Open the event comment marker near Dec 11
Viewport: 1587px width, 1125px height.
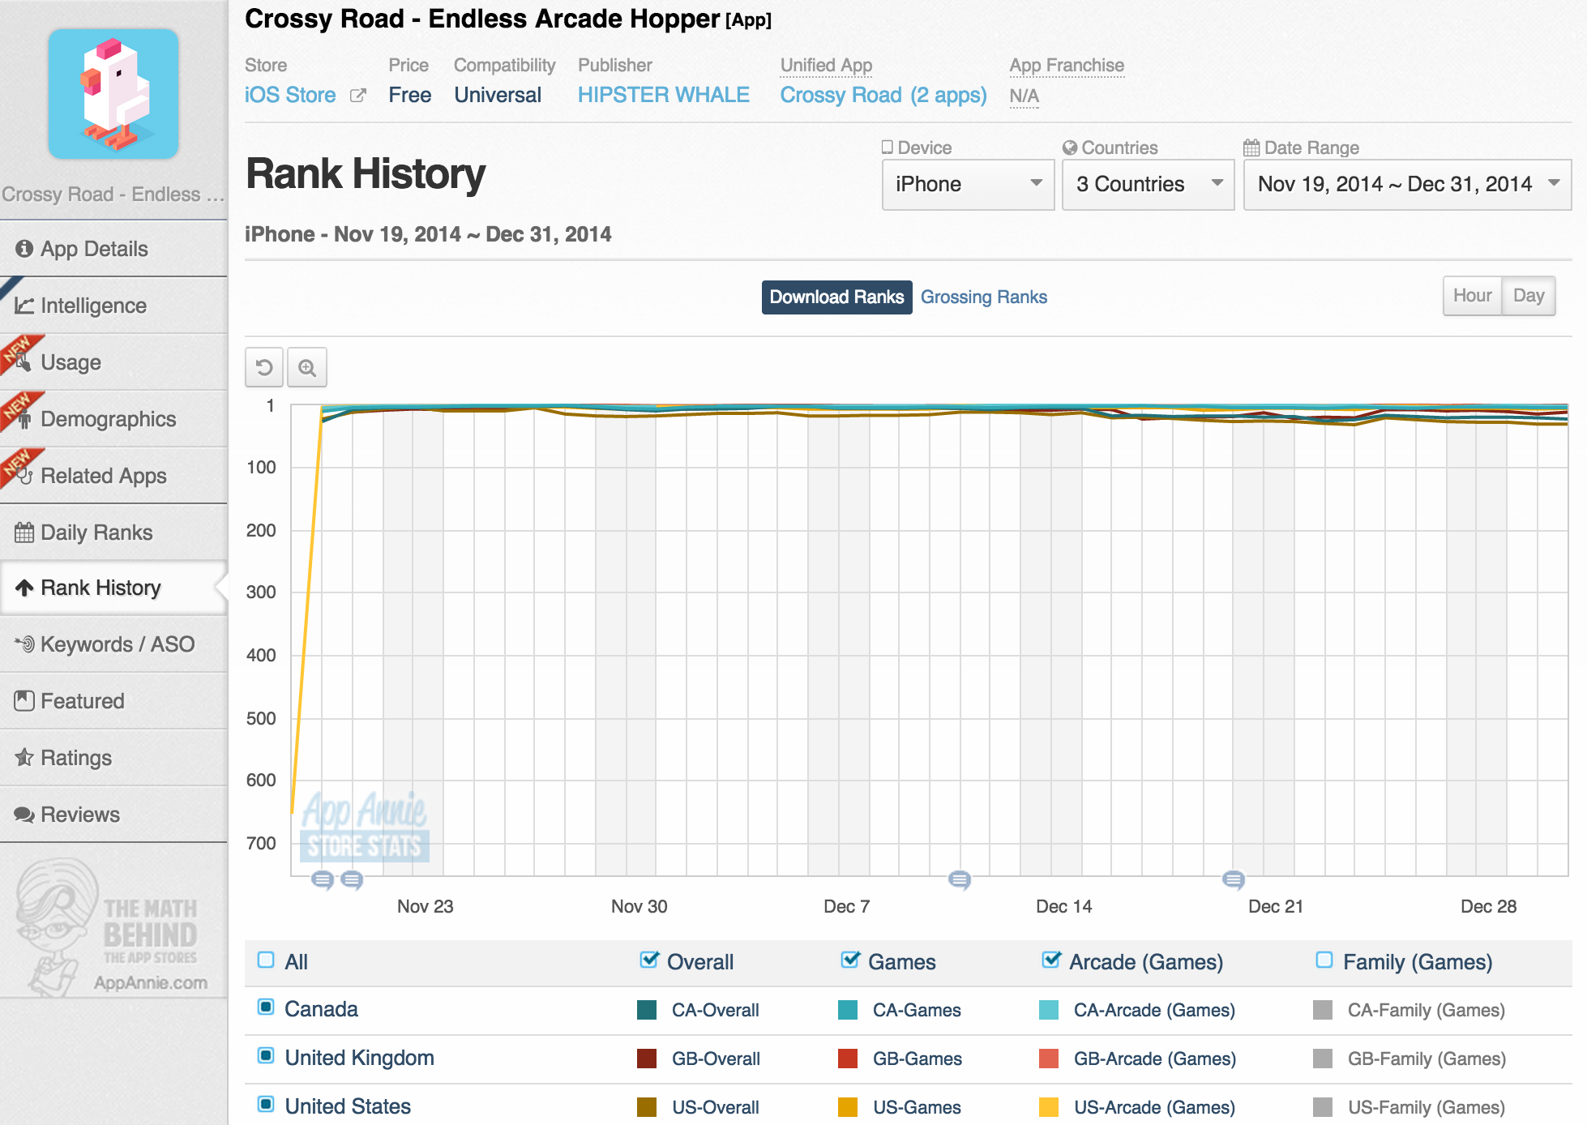pyautogui.click(x=960, y=879)
